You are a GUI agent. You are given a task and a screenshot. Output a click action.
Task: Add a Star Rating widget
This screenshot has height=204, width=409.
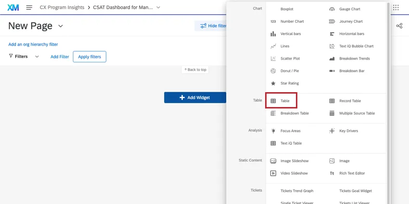[290, 84]
